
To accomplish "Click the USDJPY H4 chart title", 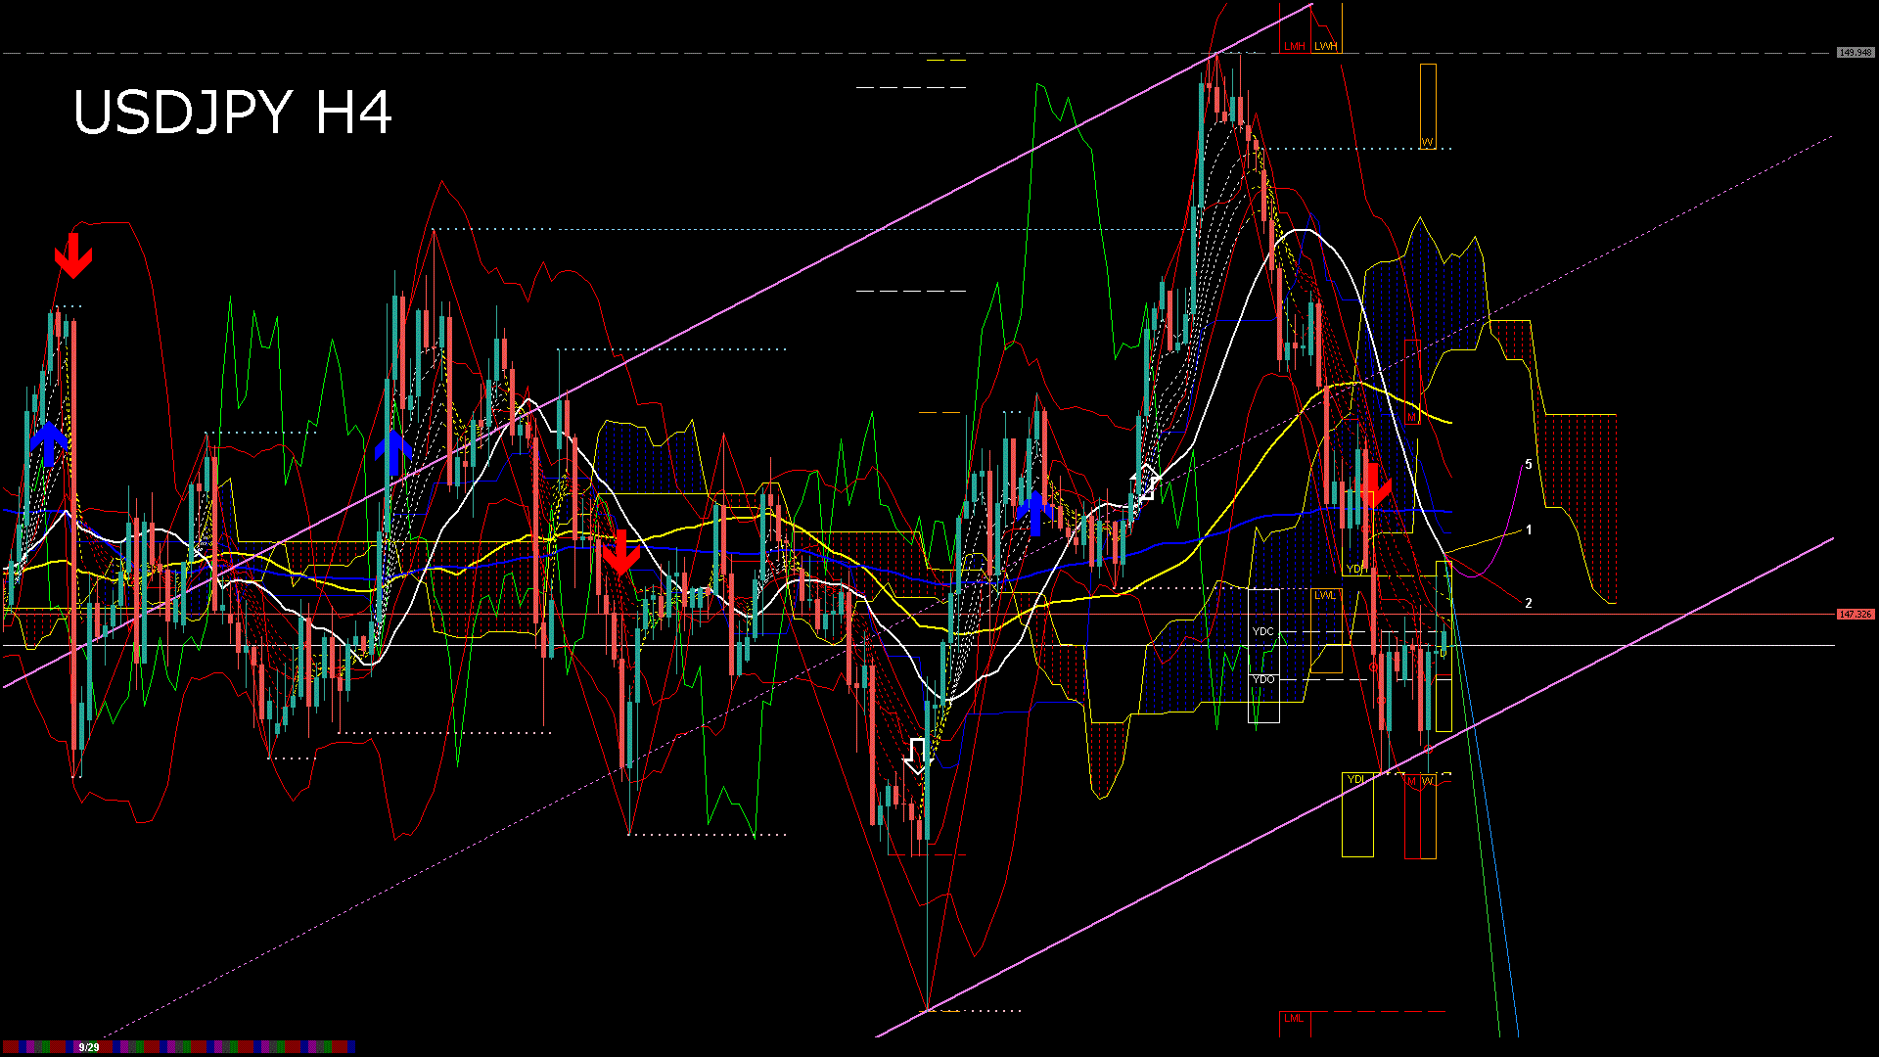I will click(x=233, y=113).
